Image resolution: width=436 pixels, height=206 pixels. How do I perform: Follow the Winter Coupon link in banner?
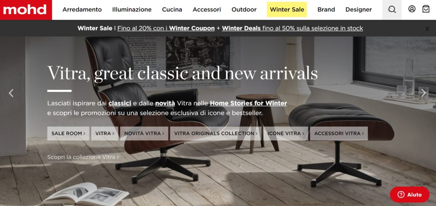click(x=192, y=28)
